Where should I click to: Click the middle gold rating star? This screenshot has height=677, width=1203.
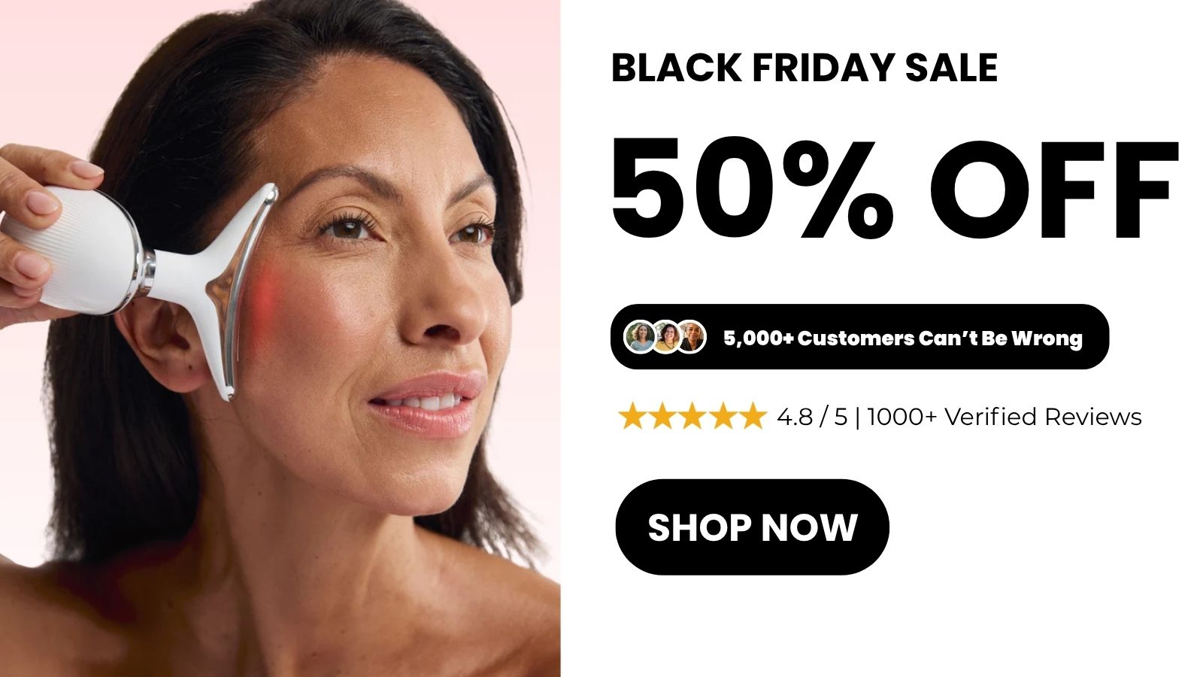click(692, 416)
